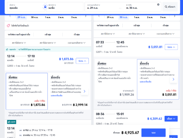The width and height of the screenshot is (183, 138).
Task: Click the blue ฿3,051.81 price beside 07:33 train
Action: [155, 47]
